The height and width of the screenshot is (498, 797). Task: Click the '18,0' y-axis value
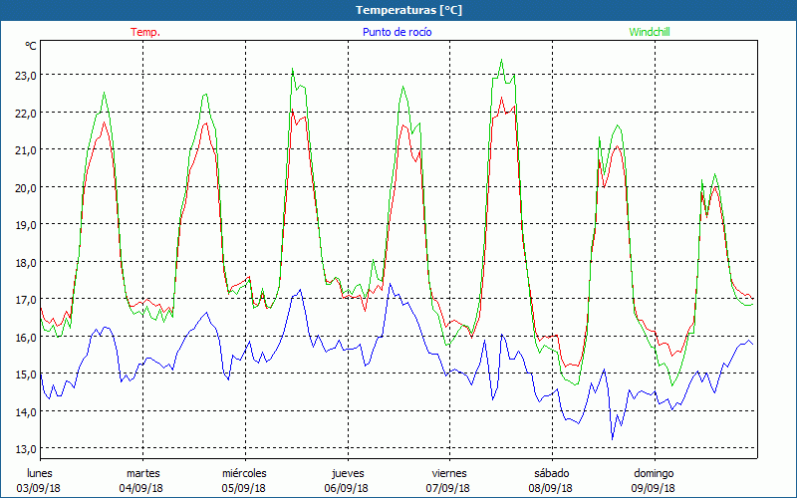26,262
